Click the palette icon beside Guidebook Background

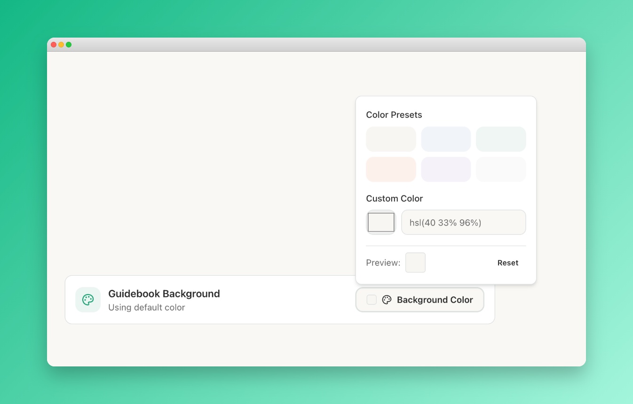point(88,299)
